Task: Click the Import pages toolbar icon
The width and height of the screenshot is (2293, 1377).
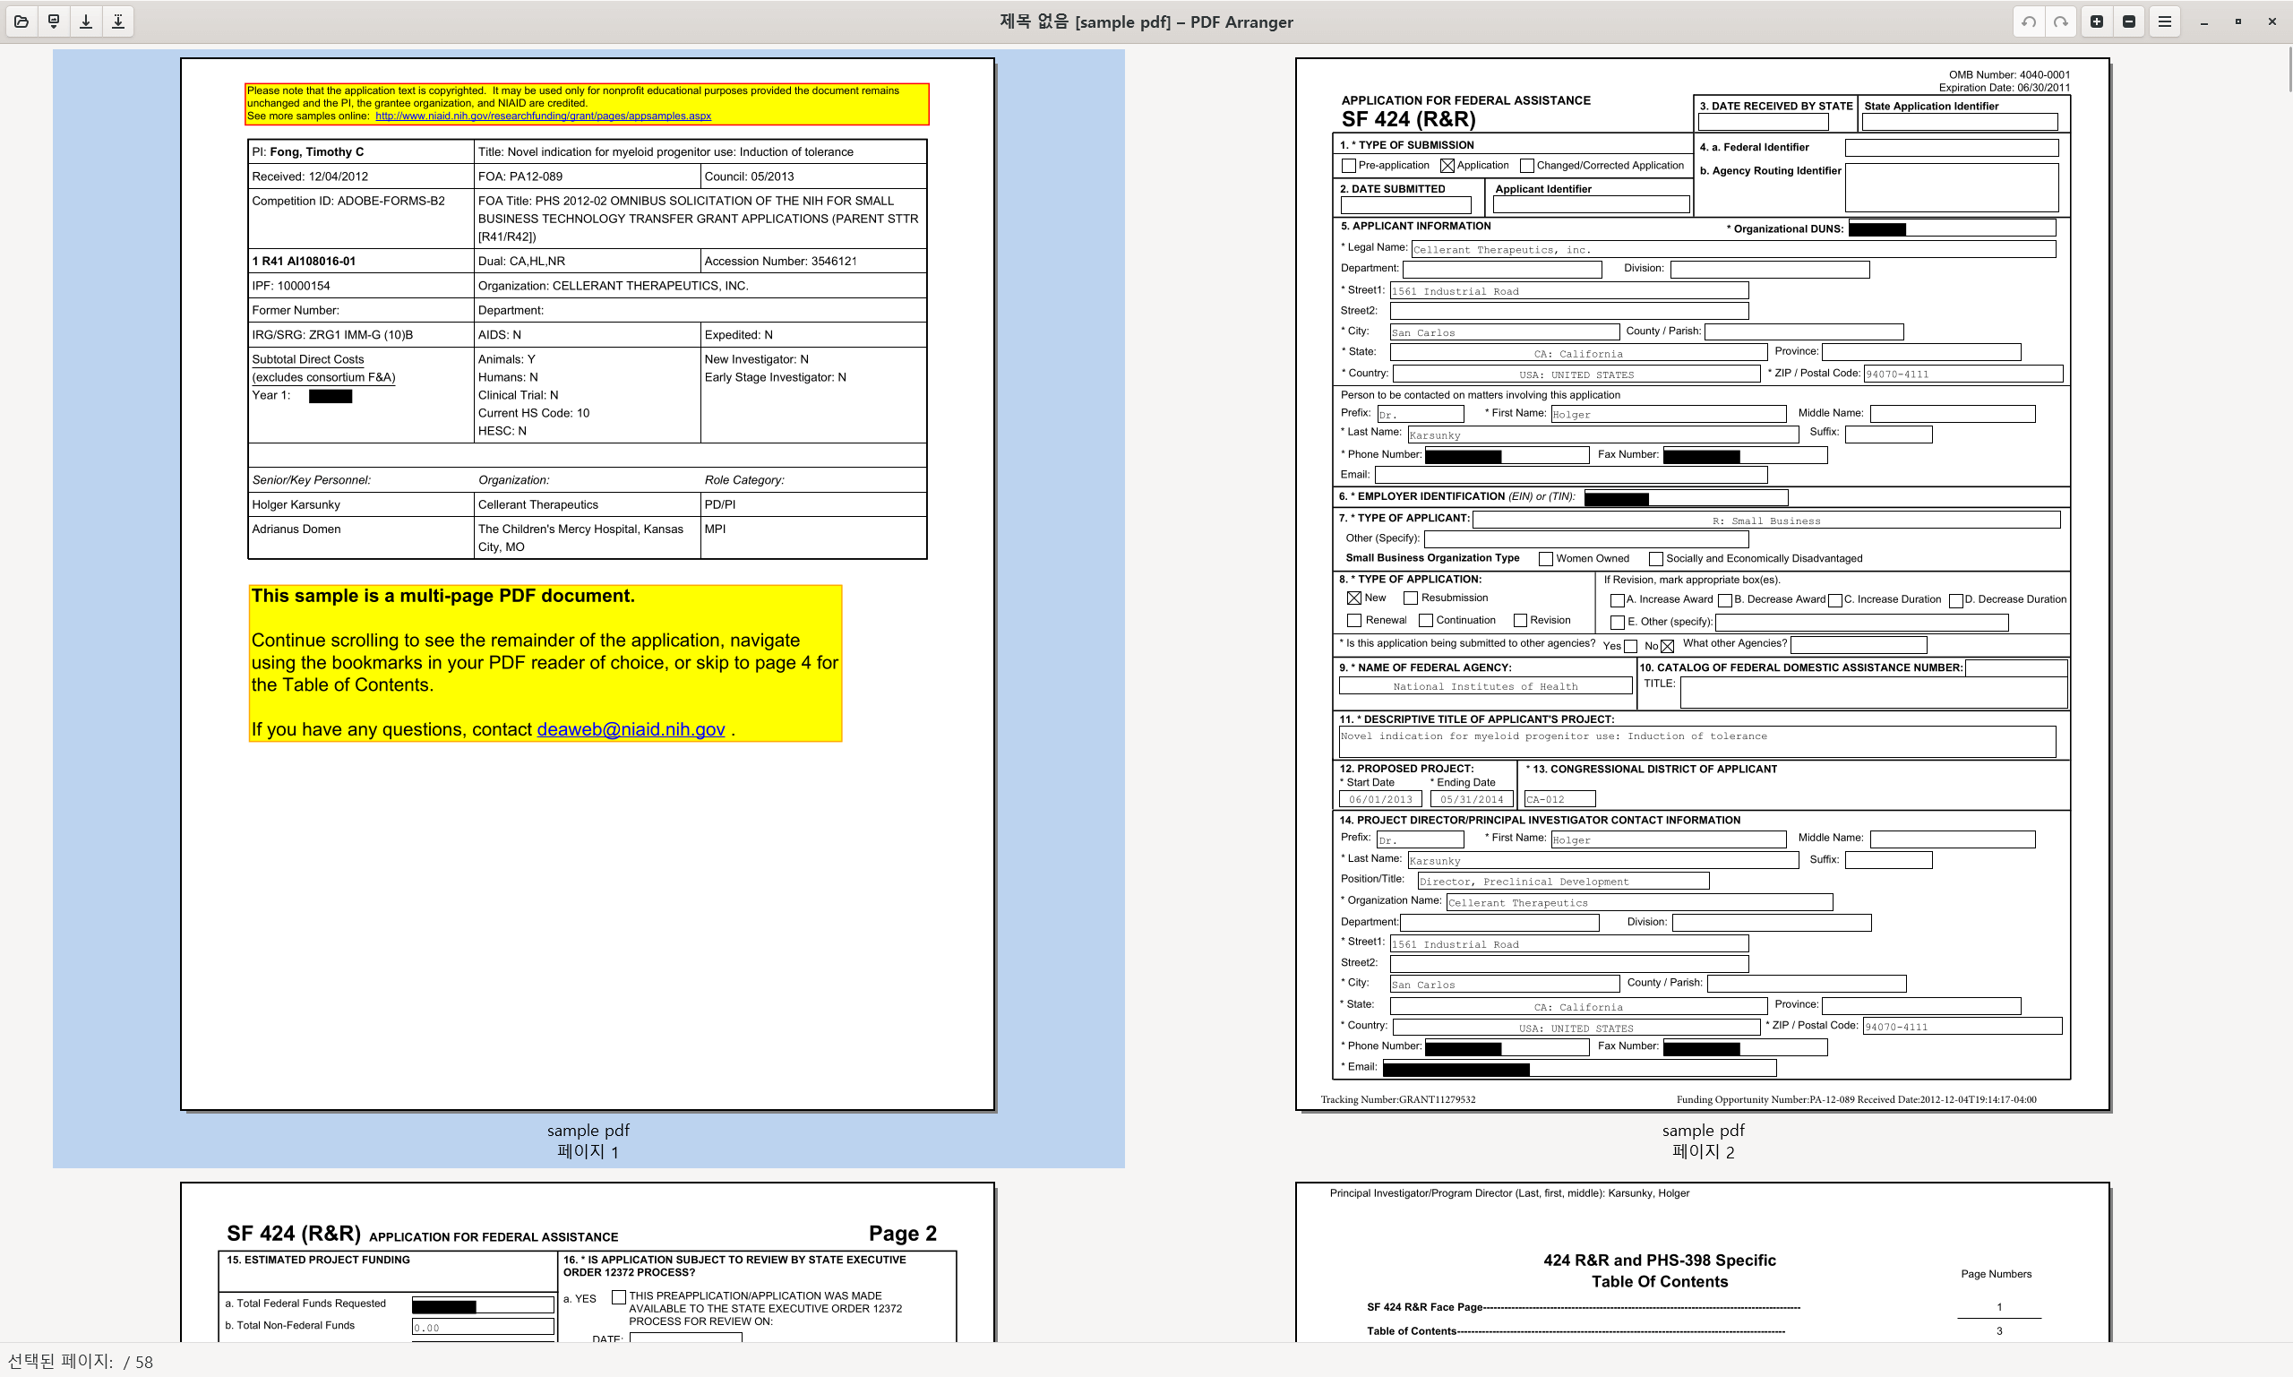Action: click(54, 22)
